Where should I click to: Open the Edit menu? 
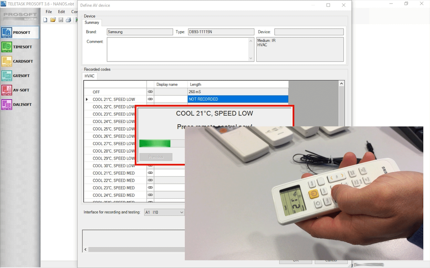[x=61, y=12]
